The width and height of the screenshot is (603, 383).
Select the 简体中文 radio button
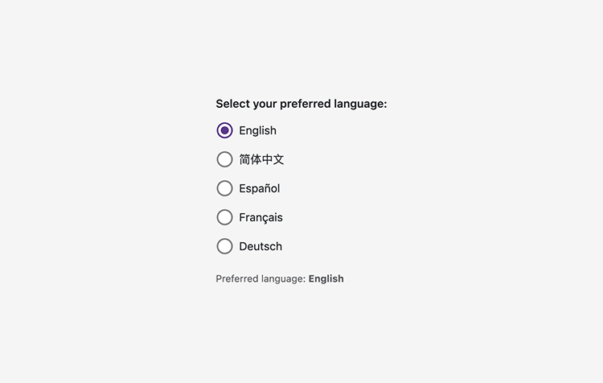click(x=224, y=159)
